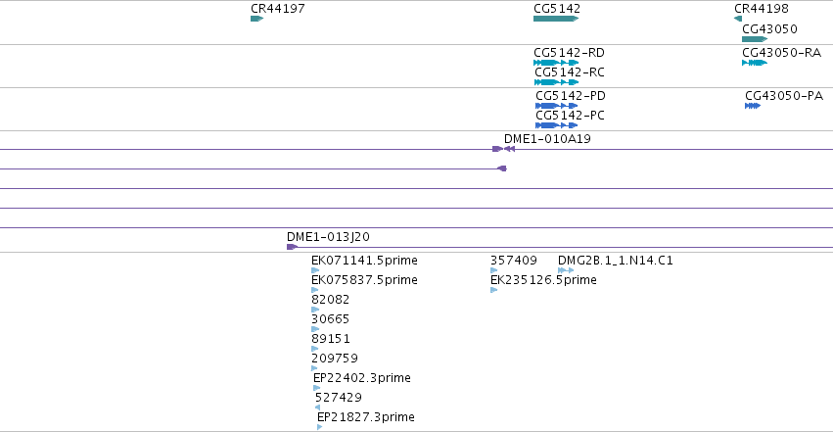833x432 pixels.
Task: Click the DME1-010A19 label text
Action: [548, 139]
